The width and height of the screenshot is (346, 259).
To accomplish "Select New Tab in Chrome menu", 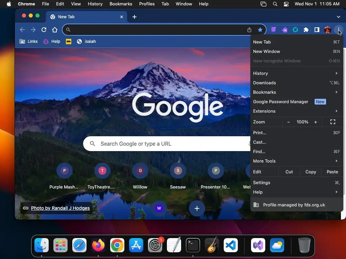I will tap(297, 42).
